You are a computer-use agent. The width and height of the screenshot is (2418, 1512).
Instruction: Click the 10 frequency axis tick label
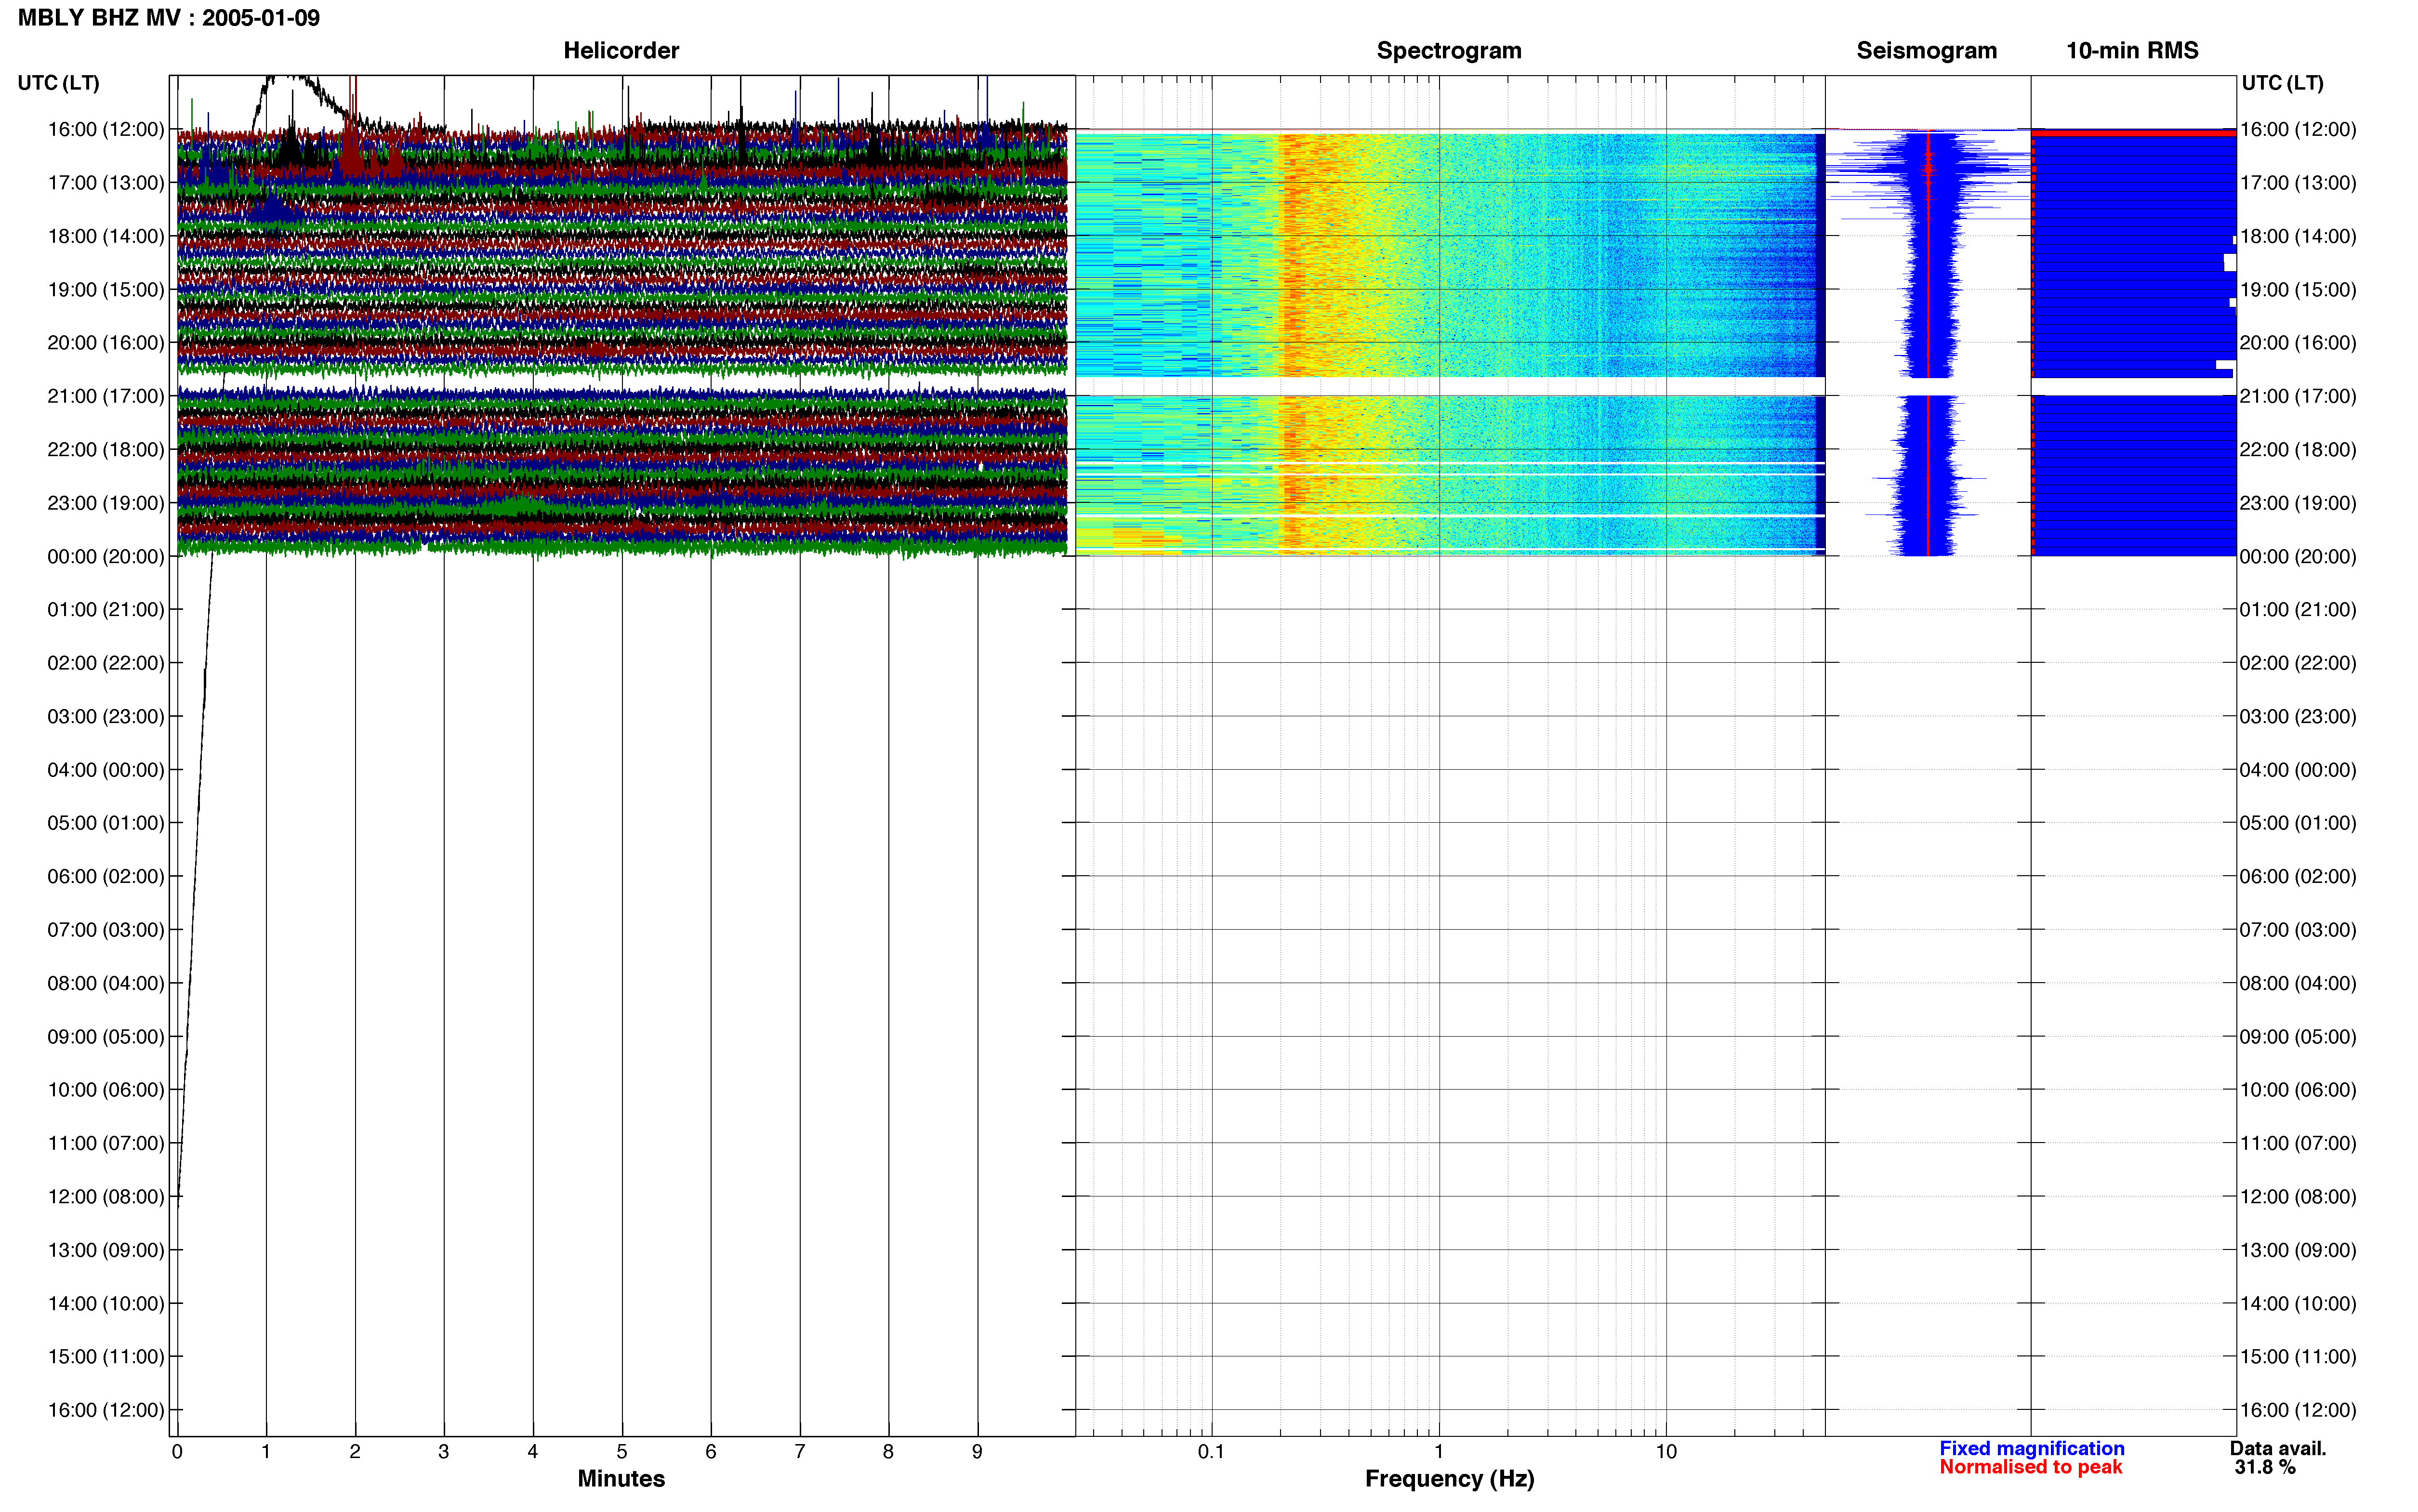pos(1665,1451)
